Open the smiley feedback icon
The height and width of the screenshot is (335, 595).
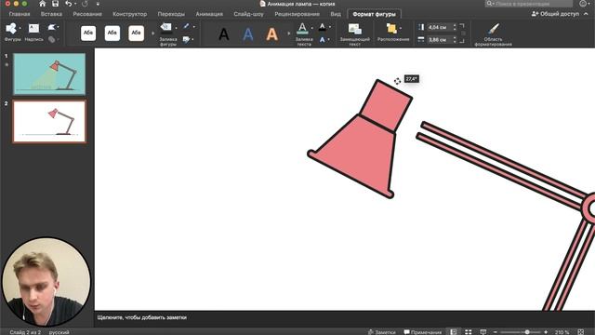click(x=583, y=4)
